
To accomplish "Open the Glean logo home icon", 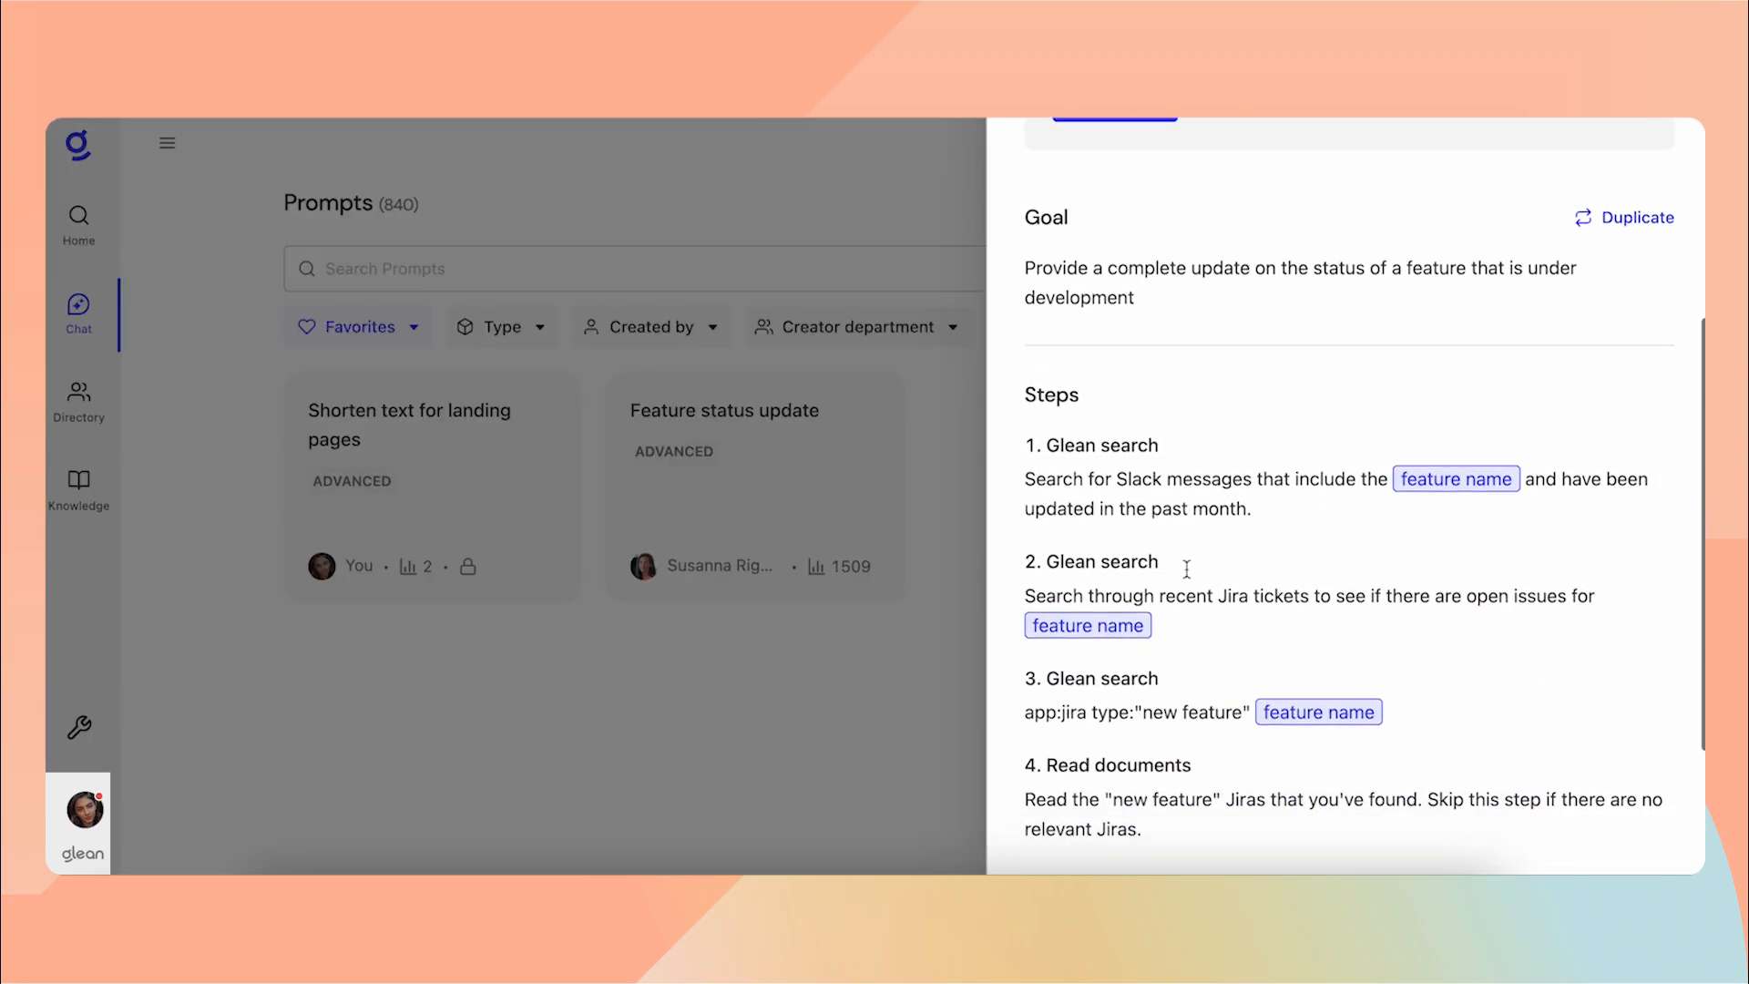I will [78, 145].
